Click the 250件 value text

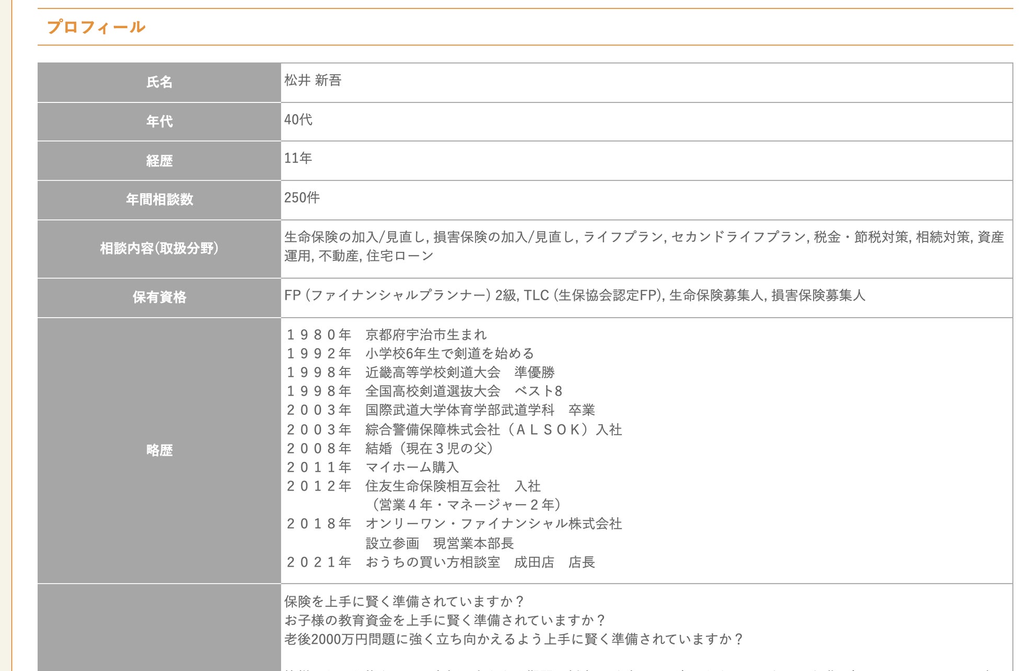click(x=302, y=198)
